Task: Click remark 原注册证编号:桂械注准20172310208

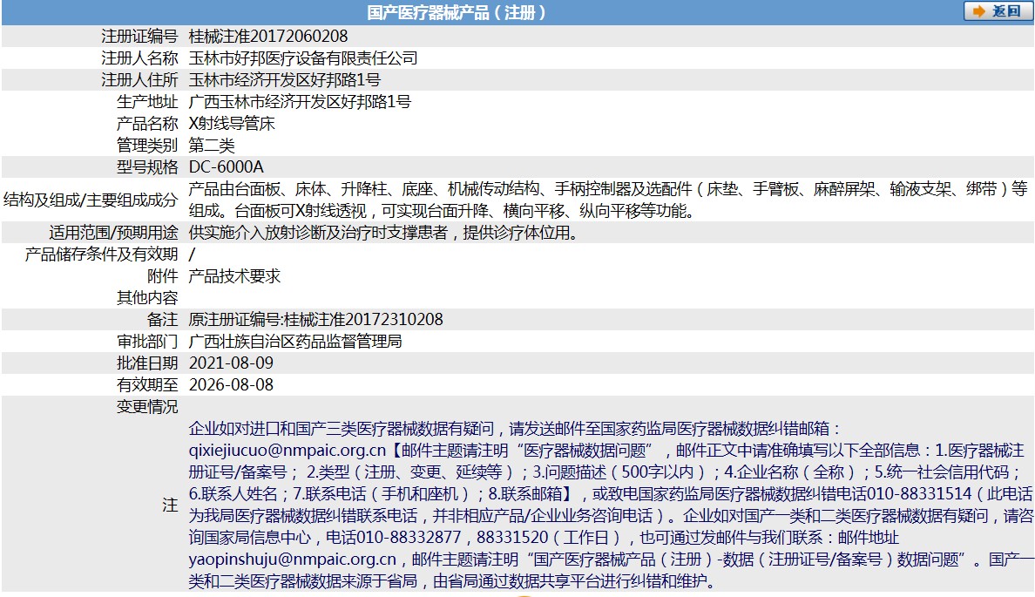Action: [x=315, y=320]
